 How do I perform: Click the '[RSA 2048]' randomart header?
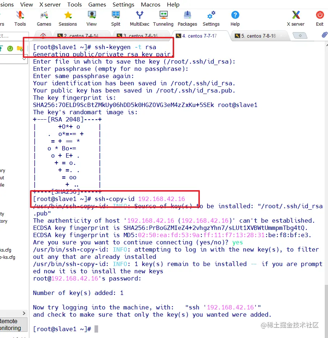coord(66,119)
